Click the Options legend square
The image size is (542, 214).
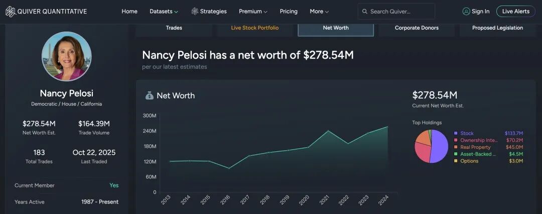(456, 161)
